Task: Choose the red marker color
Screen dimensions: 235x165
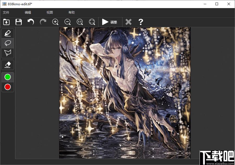Action: click(x=8, y=87)
